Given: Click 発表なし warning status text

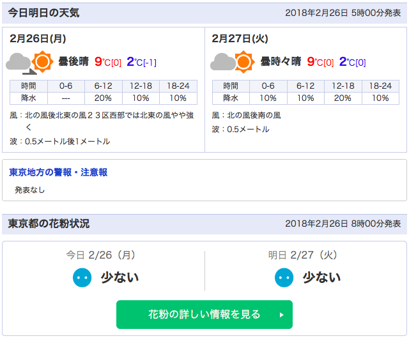Looking at the screenshot, I should tap(30, 190).
